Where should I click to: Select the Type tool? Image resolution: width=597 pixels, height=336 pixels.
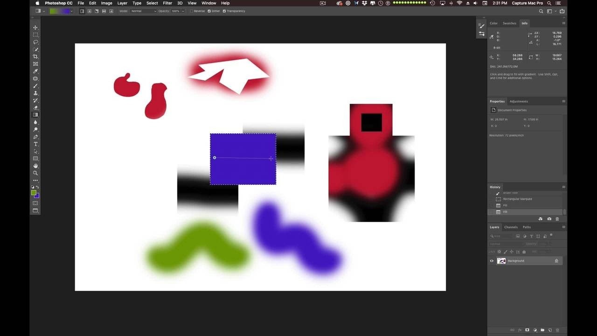[35, 144]
